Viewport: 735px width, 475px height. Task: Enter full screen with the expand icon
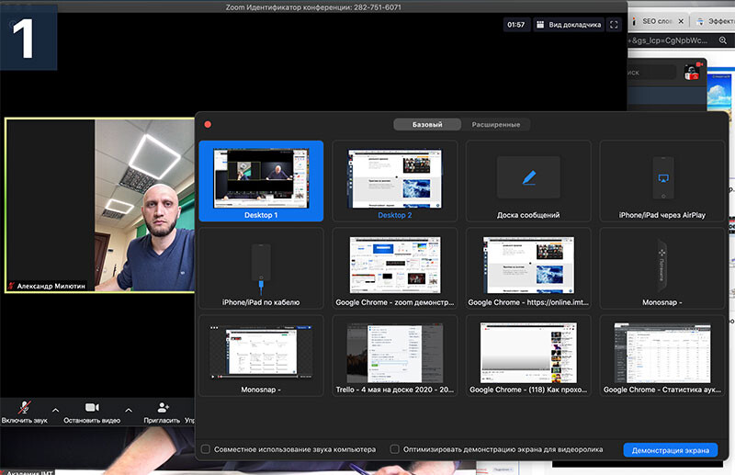614,25
